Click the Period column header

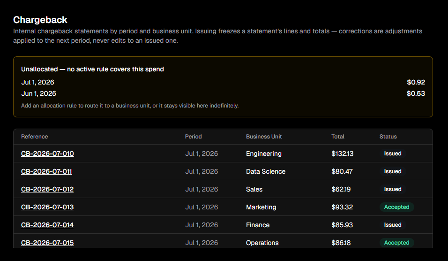(194, 137)
